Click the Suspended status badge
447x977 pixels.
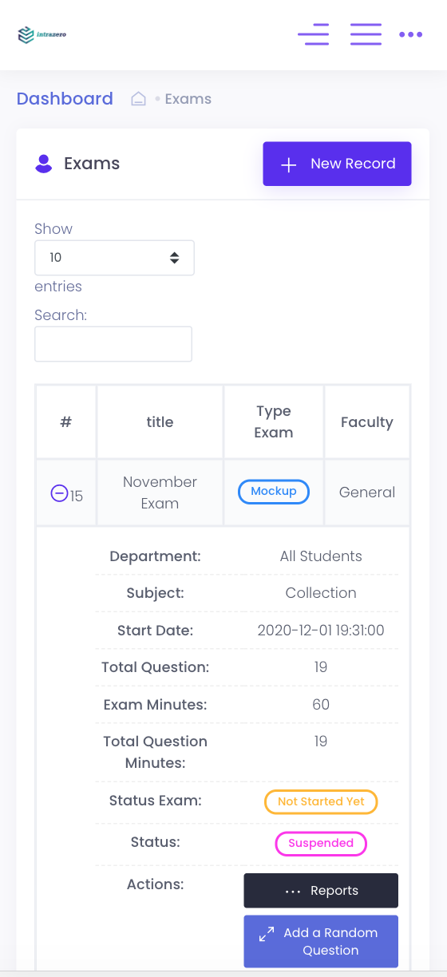coord(321,844)
